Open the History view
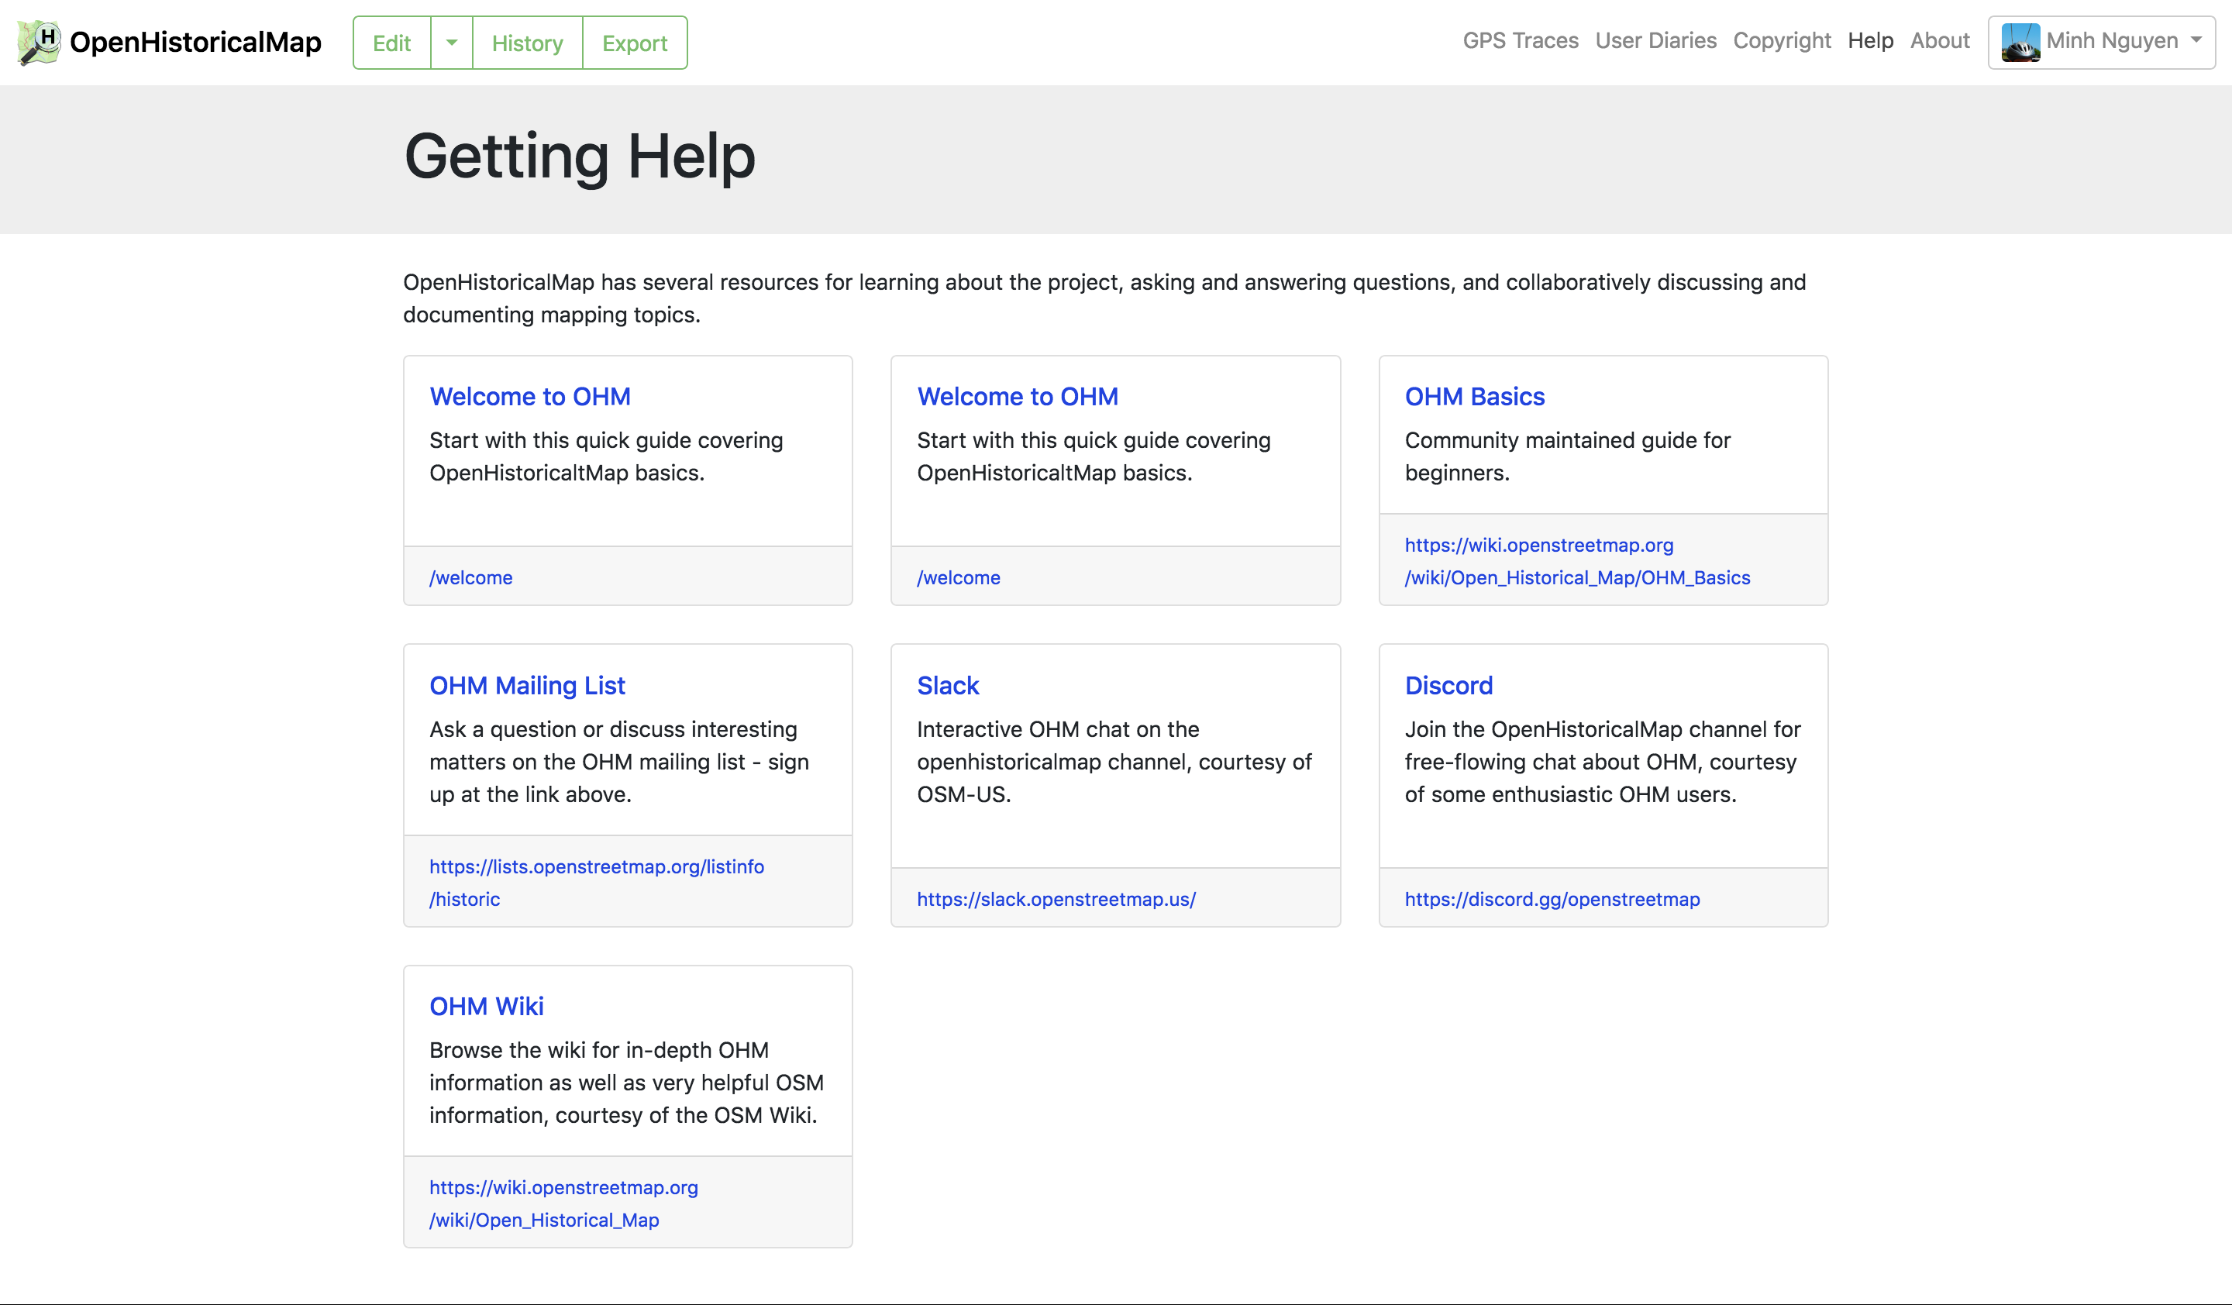This screenshot has height=1305, width=2232. pos(527,43)
